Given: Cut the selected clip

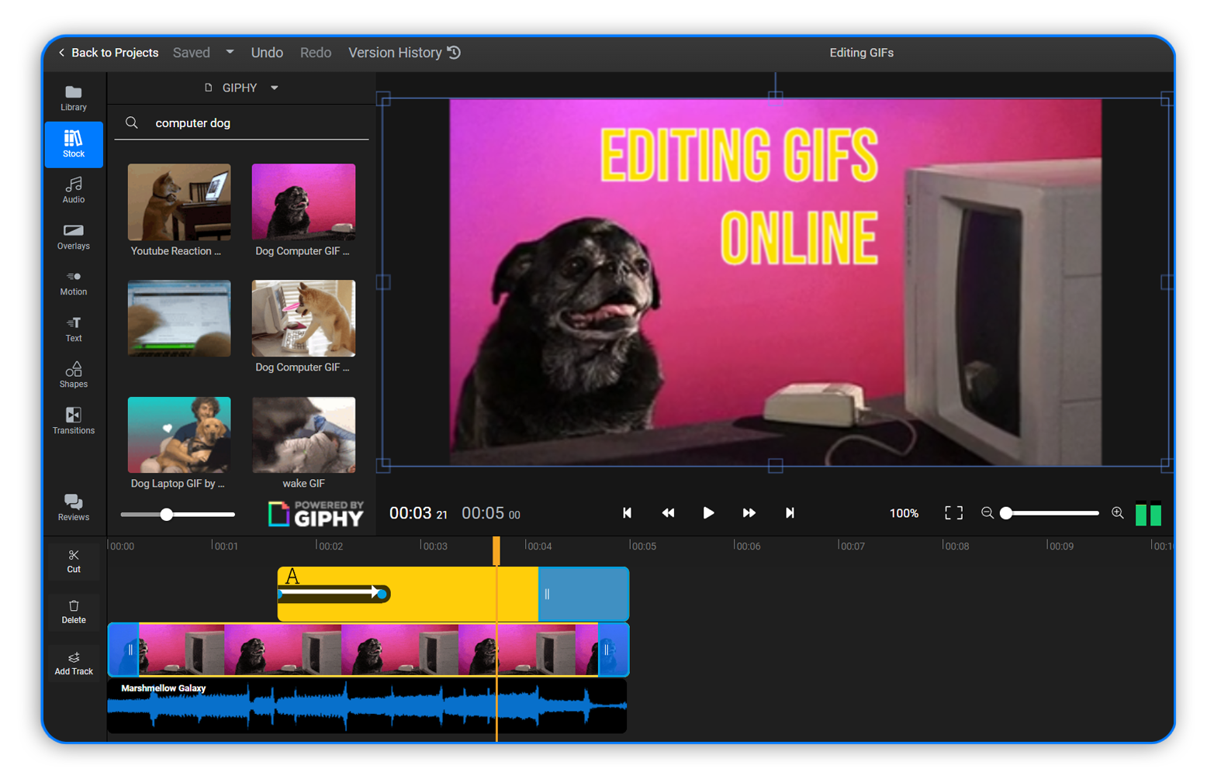Looking at the screenshot, I should [74, 561].
